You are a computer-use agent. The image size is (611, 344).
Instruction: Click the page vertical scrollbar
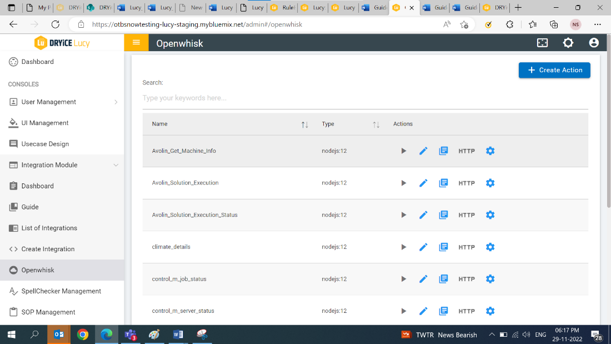[608, 121]
